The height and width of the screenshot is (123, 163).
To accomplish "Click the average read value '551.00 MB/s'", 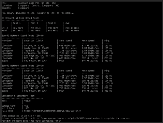I will click(72, 31).
